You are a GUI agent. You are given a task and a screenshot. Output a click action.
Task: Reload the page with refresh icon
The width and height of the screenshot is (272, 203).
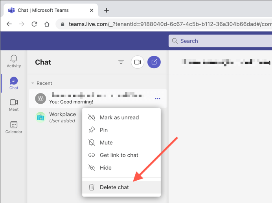[34, 24]
